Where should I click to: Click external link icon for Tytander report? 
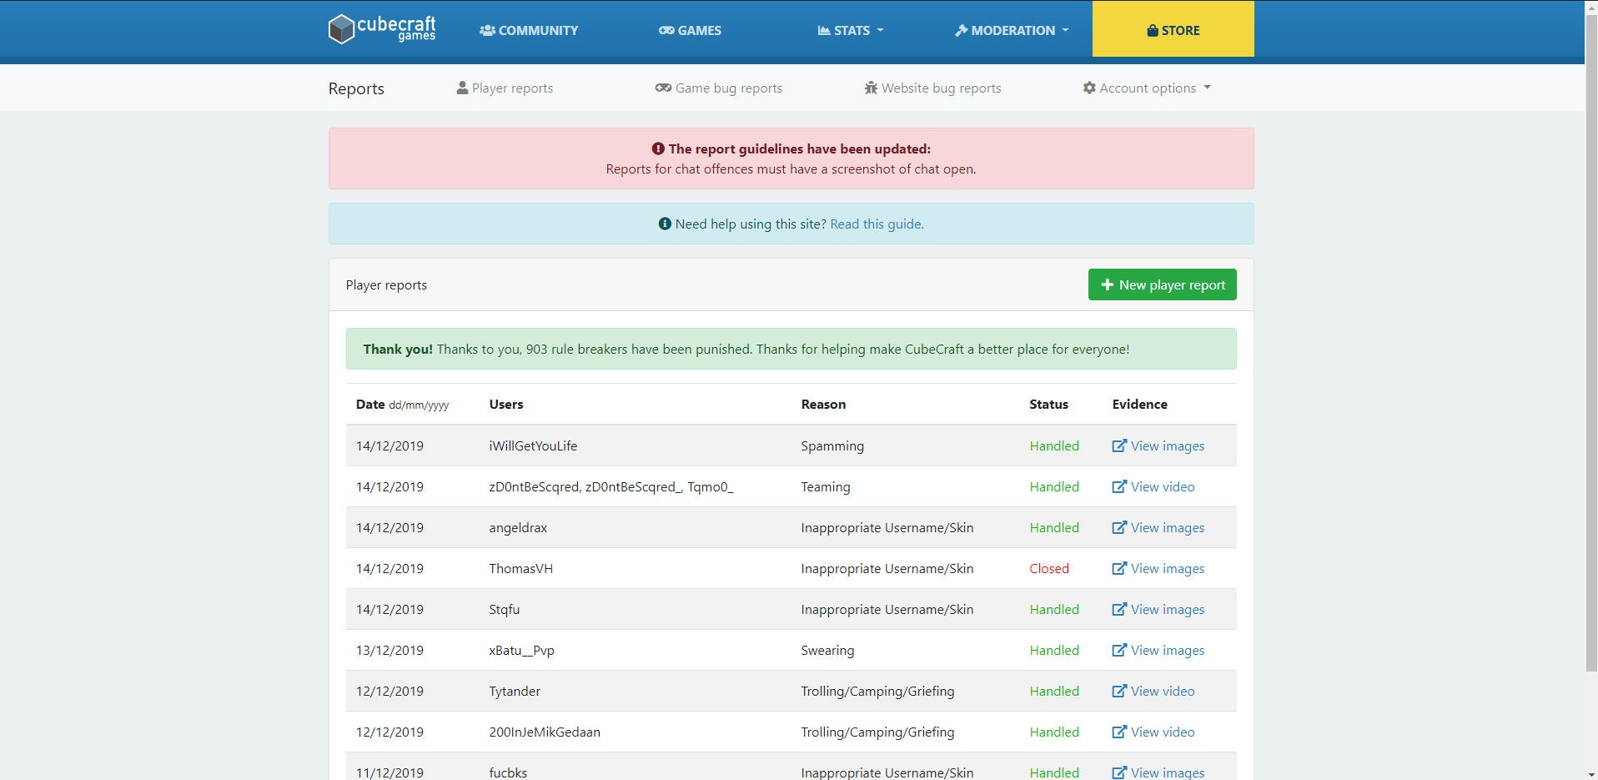[1119, 691]
